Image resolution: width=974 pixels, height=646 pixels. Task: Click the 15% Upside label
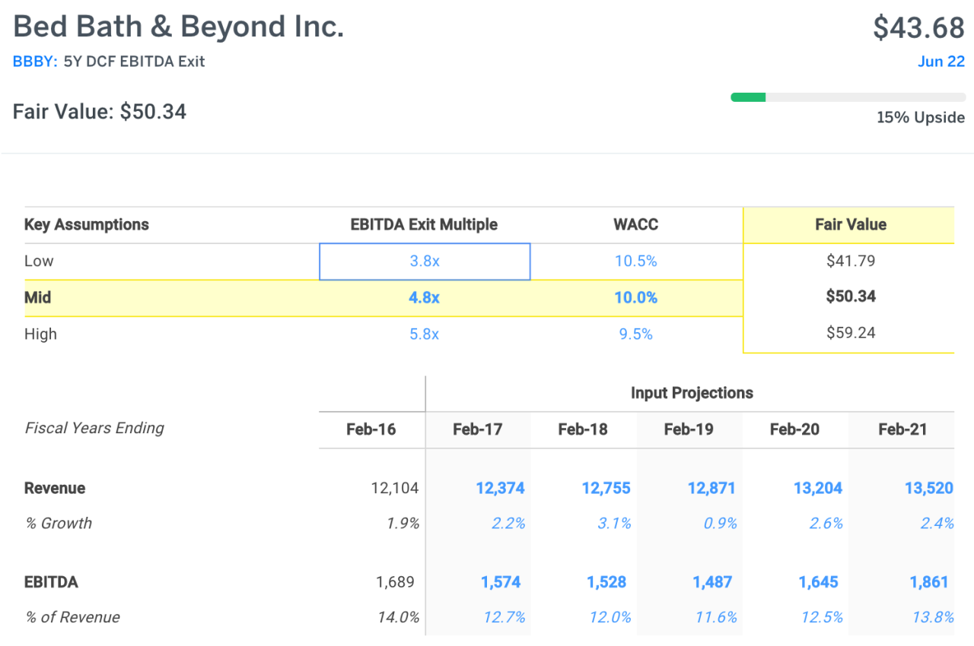[x=921, y=118]
